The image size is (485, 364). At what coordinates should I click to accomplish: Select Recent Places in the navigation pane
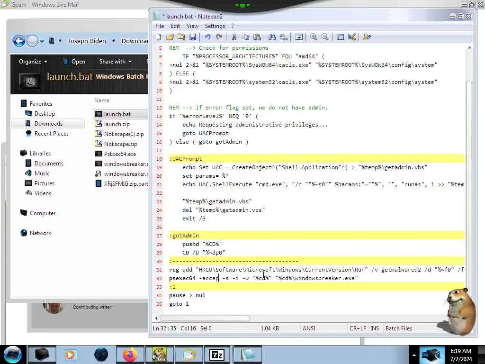pyautogui.click(x=52, y=133)
